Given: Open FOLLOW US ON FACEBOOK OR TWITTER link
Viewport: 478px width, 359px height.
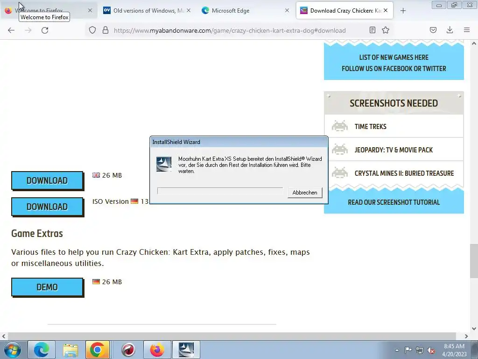Looking at the screenshot, I should pos(394,69).
